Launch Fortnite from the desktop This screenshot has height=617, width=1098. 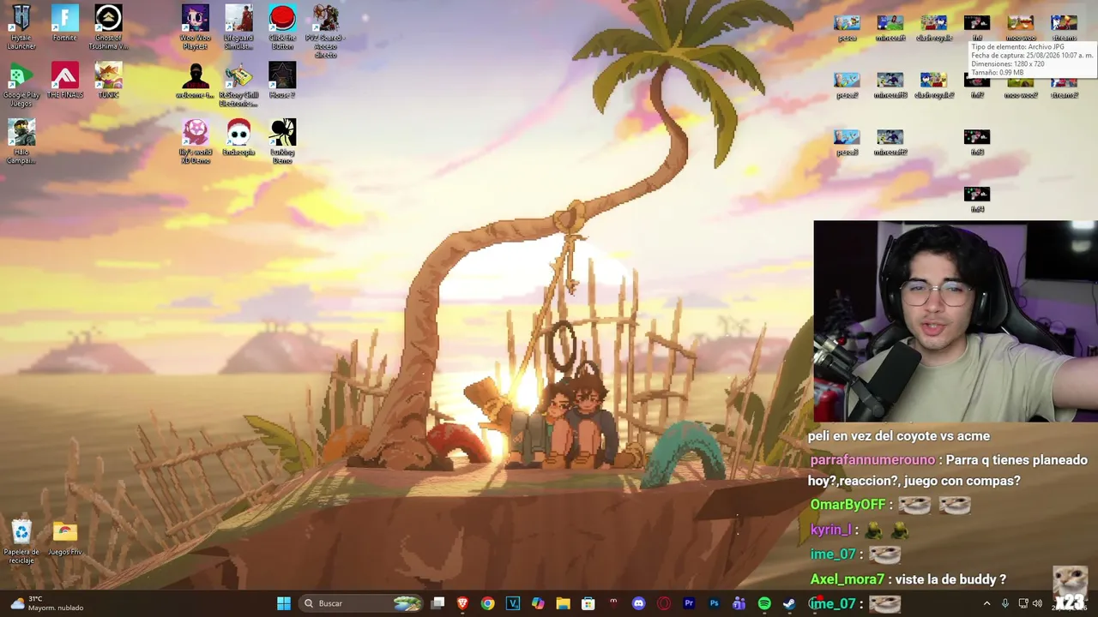64,23
